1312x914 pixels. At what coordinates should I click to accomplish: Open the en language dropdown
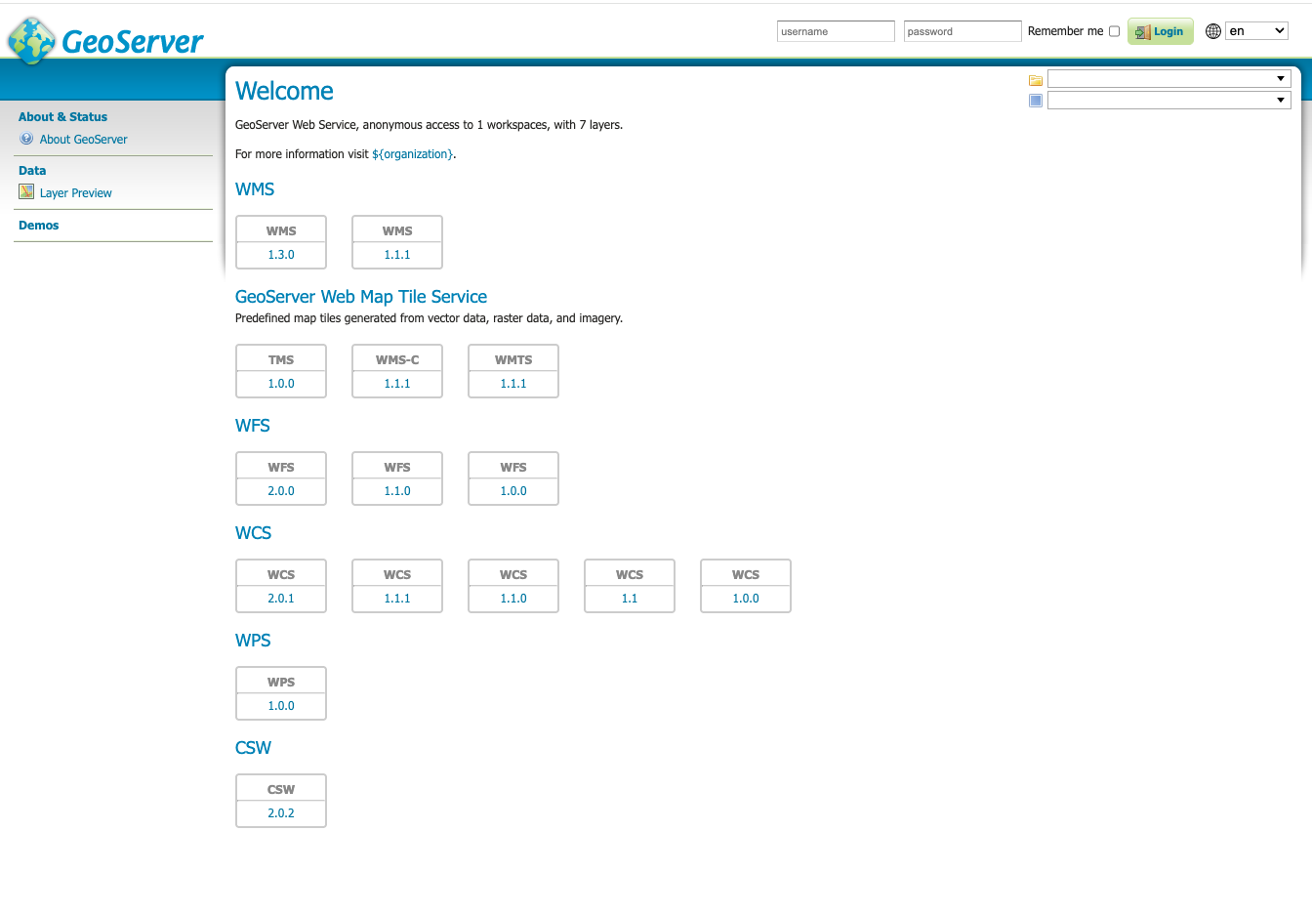coord(1256,31)
